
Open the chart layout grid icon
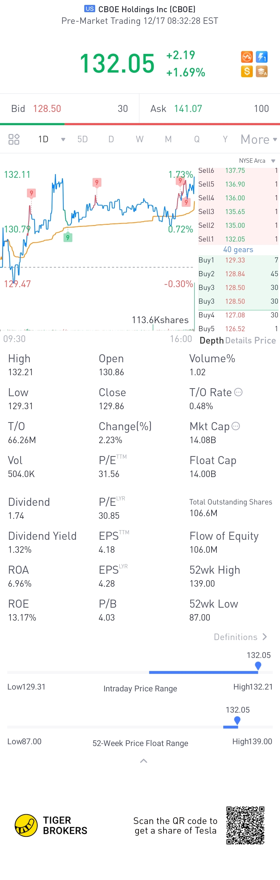coord(14,139)
